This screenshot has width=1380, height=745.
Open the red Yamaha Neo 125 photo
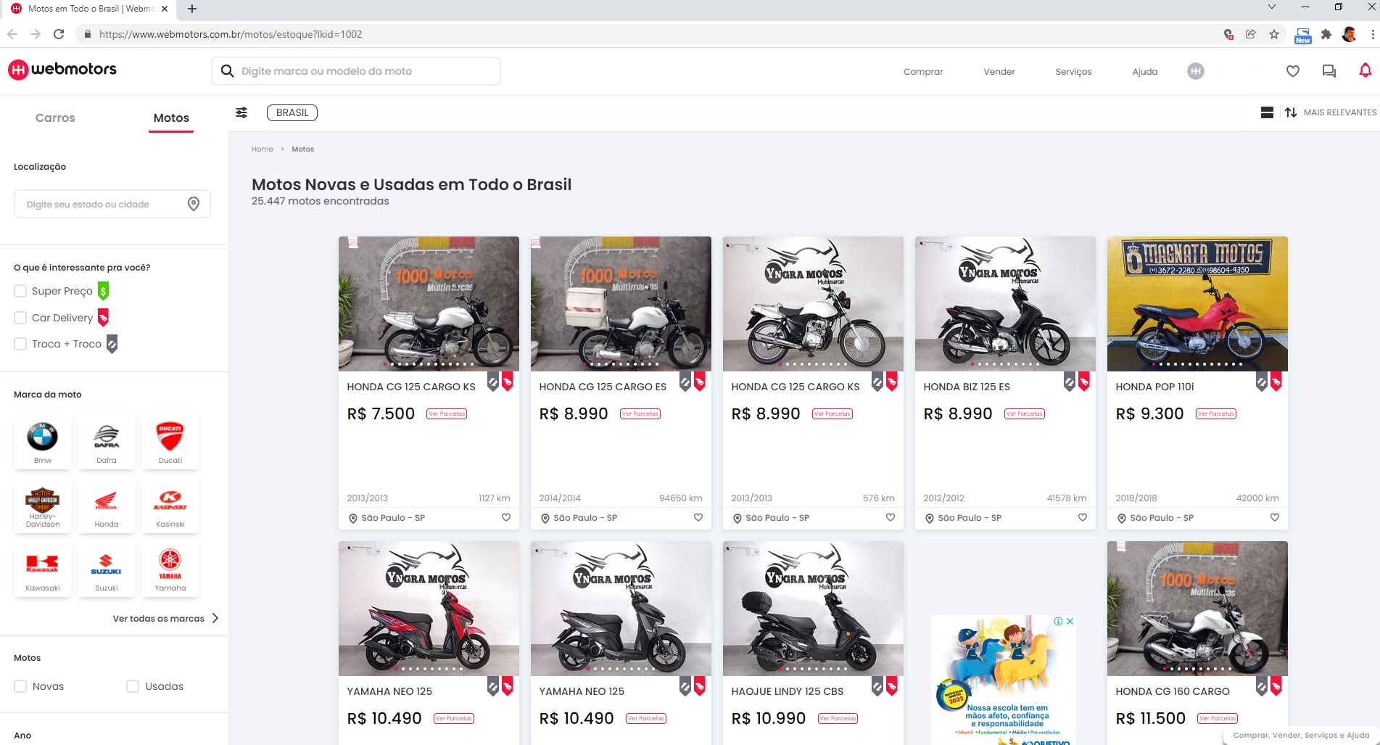(429, 609)
